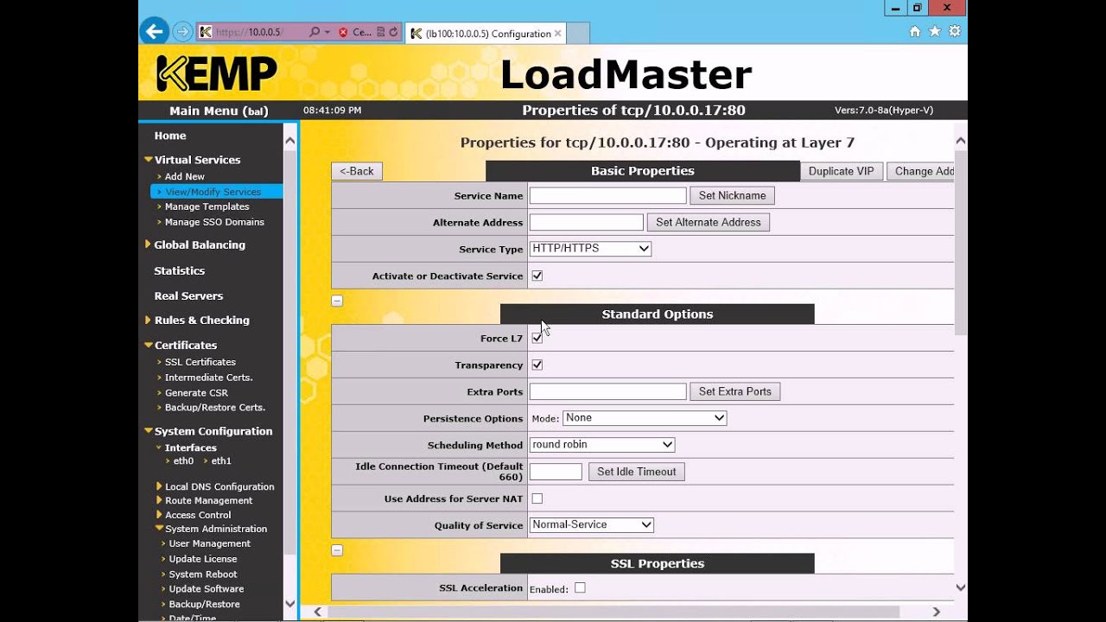Click the Extra Ports input field
The width and height of the screenshot is (1106, 622).
(x=608, y=392)
